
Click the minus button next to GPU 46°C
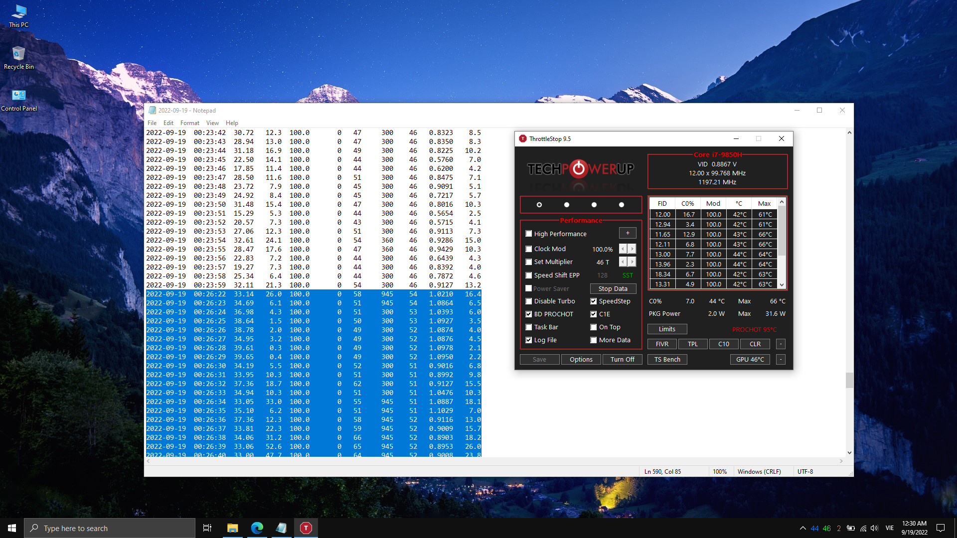click(x=781, y=360)
